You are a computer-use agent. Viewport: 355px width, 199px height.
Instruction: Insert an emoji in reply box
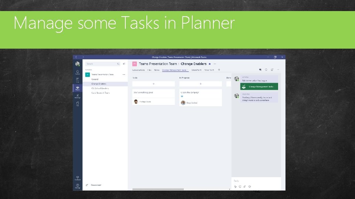(x=240, y=186)
